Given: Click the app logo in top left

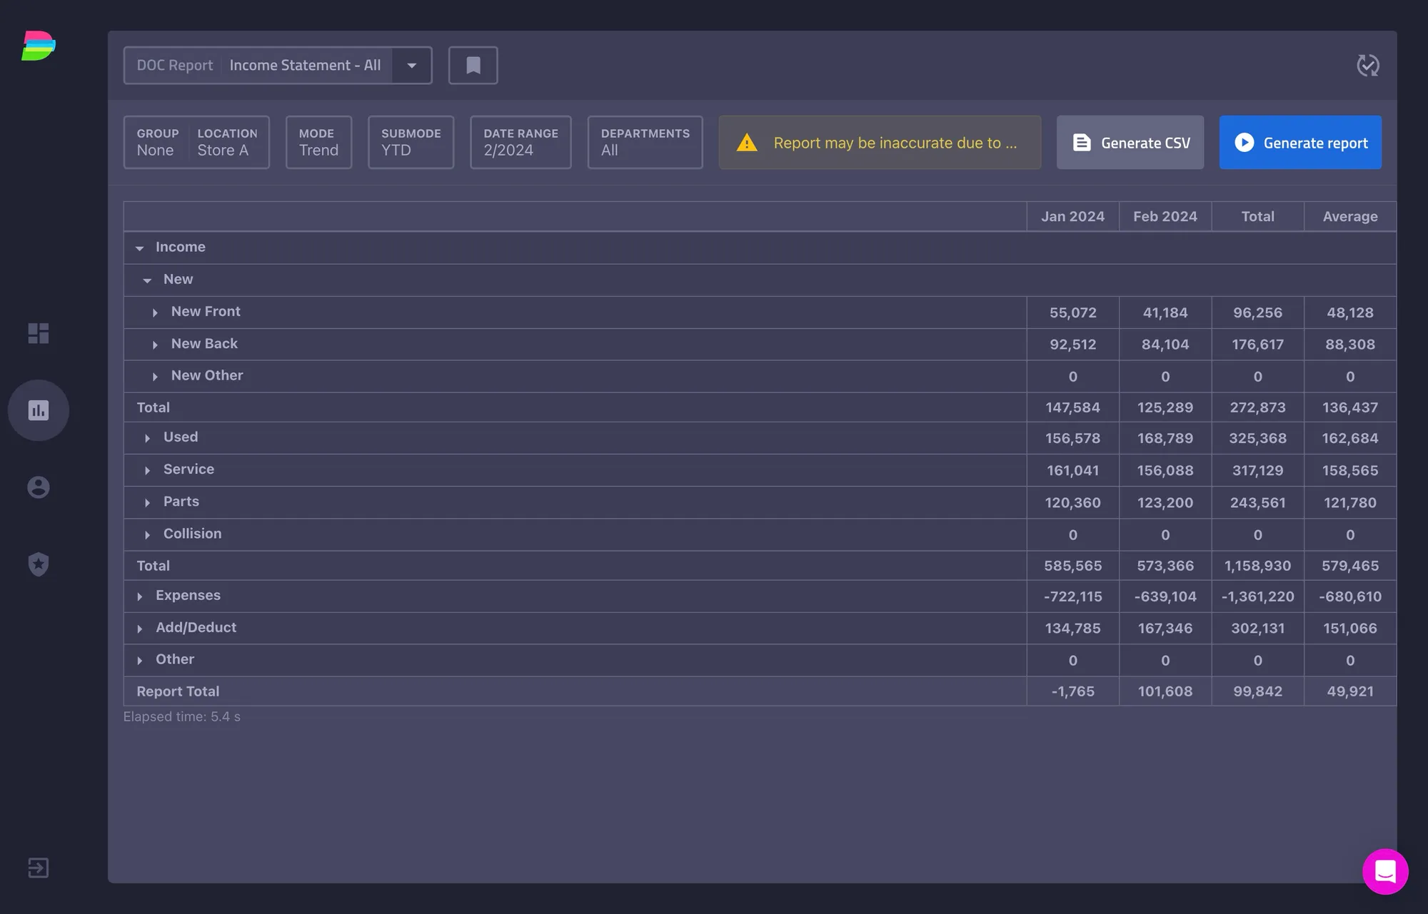Looking at the screenshot, I should click(39, 46).
